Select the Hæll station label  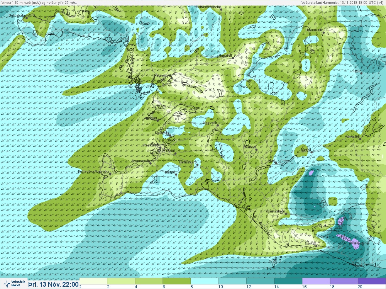pos(272,161)
